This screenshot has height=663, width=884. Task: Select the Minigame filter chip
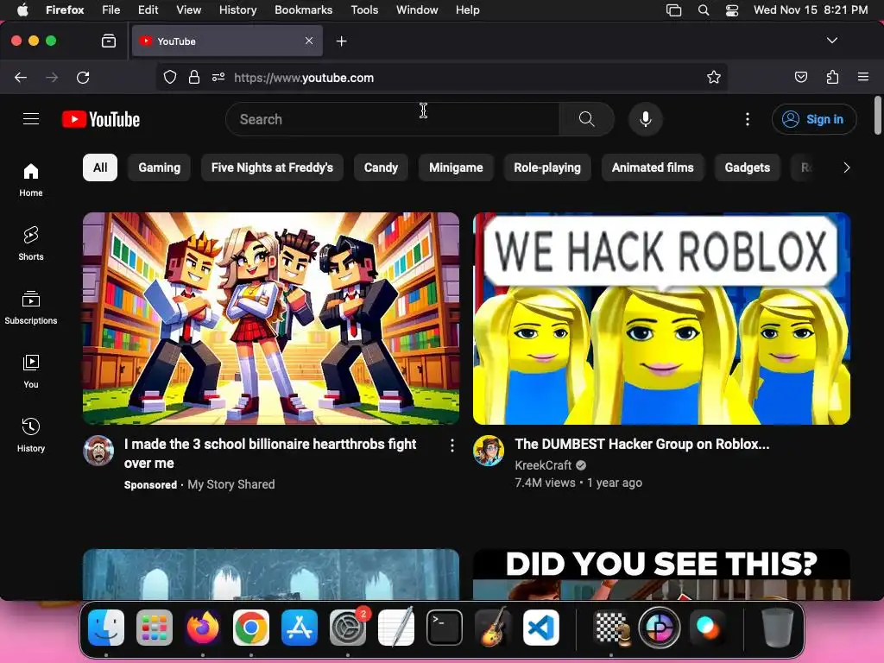click(456, 167)
